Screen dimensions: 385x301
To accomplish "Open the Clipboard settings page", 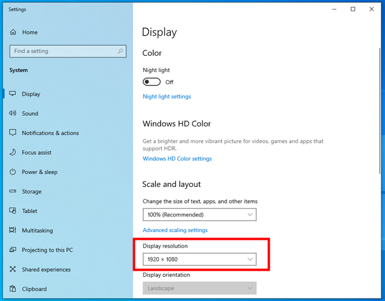I will (x=34, y=289).
